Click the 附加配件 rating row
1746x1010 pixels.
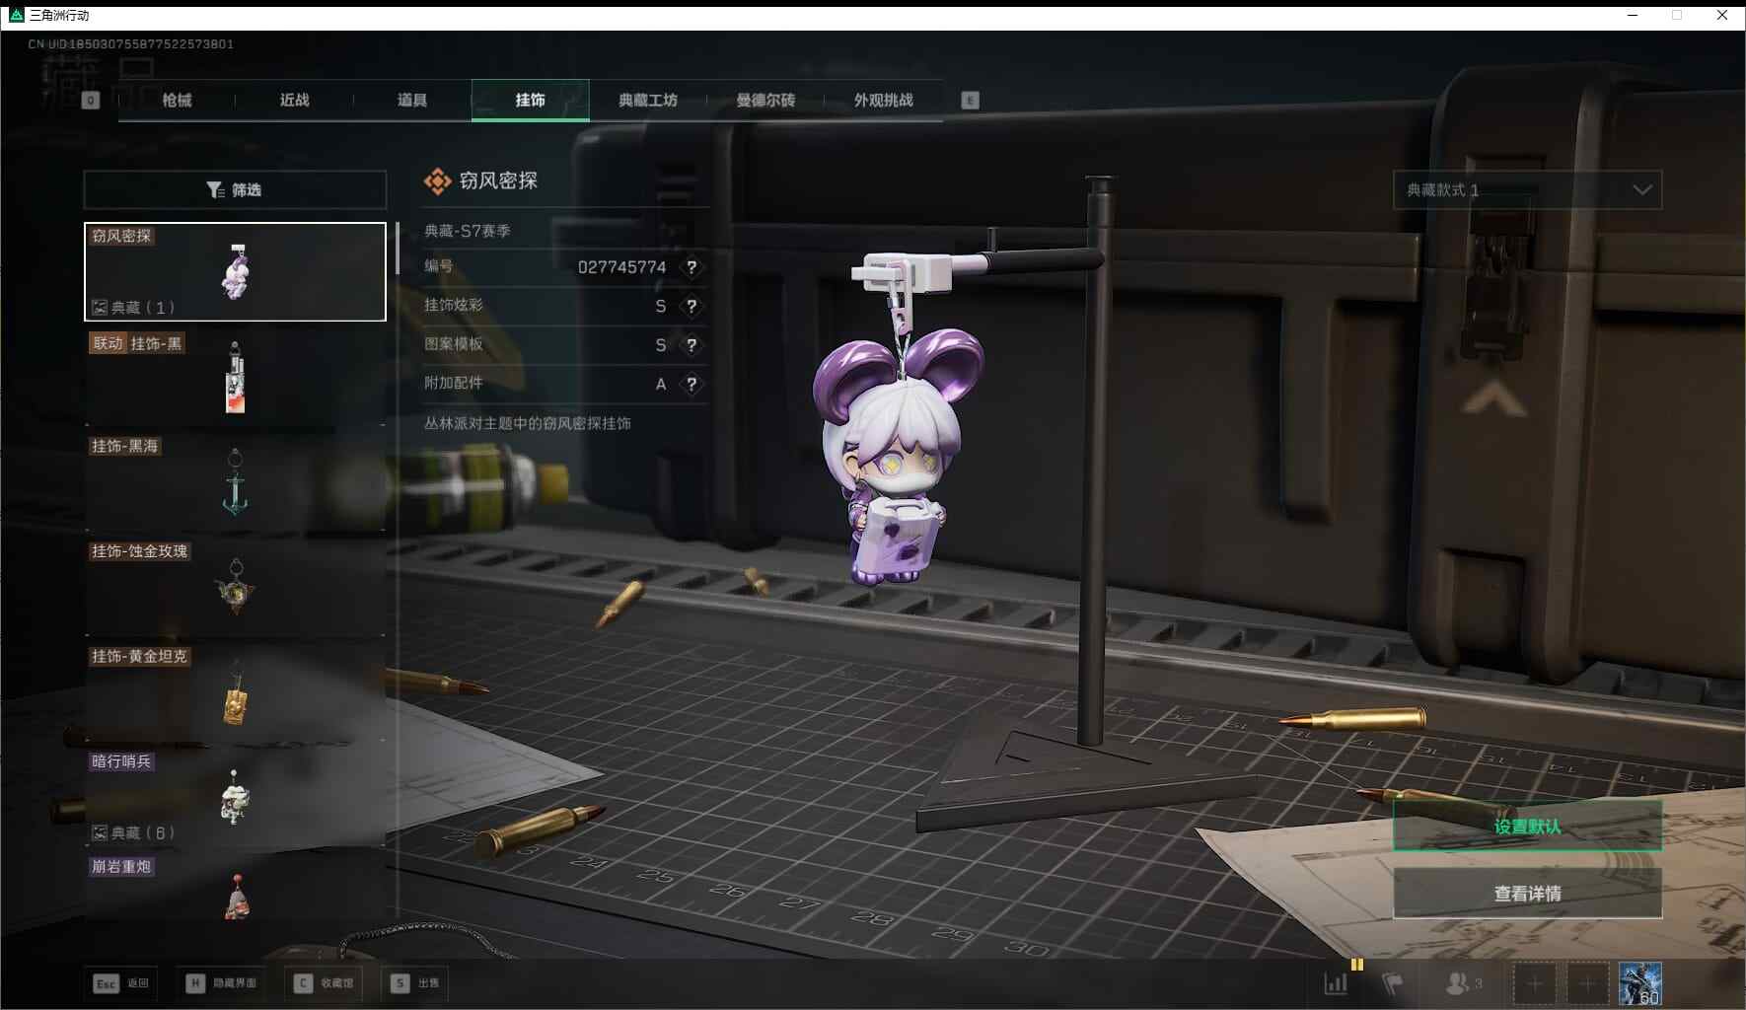[x=565, y=384]
